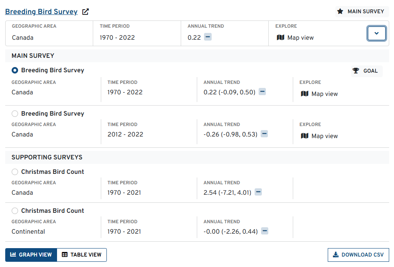
Task: Open Map view for 2012 - 2022 survey
Action: pyautogui.click(x=320, y=136)
